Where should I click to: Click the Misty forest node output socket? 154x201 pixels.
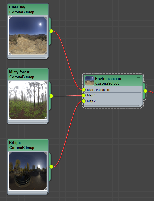pyautogui.click(x=51, y=96)
